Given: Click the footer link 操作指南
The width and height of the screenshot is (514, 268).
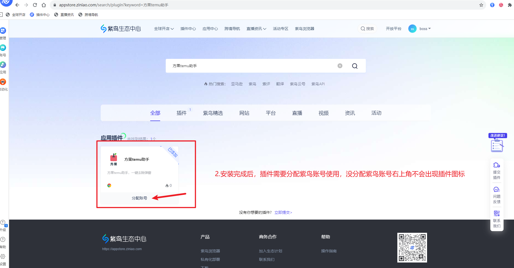Looking at the screenshot, I should (x=329, y=251).
